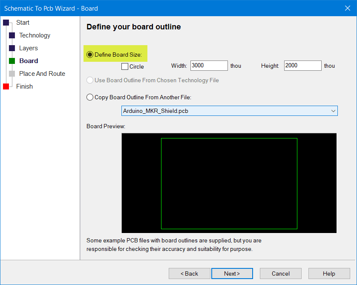The height and width of the screenshot is (285, 357).
Task: Go to the Start step
Action: [x=23, y=23]
